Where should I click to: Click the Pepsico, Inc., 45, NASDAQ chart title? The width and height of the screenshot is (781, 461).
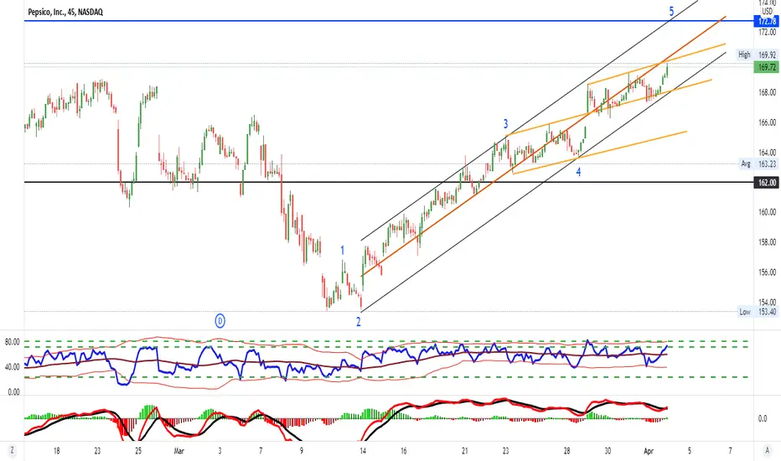tap(65, 12)
